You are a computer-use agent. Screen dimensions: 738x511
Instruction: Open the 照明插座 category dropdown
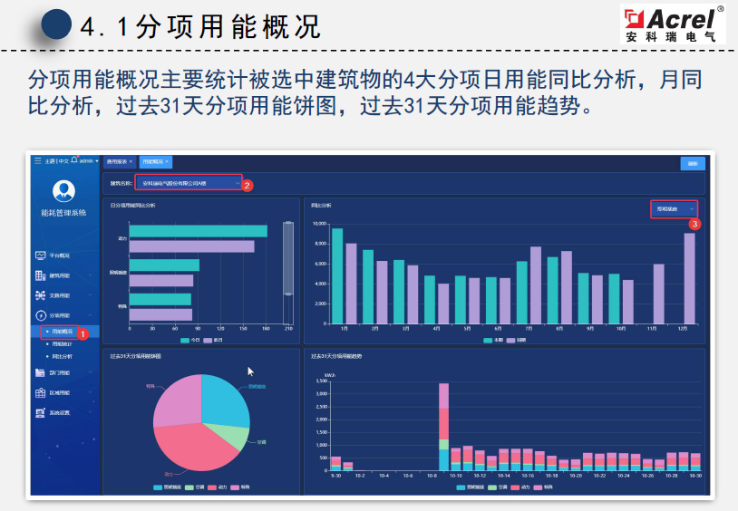click(x=674, y=209)
